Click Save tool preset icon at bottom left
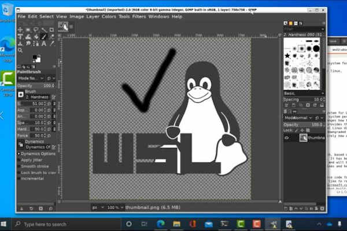Viewport: 347px width, 231px height. click(21, 208)
